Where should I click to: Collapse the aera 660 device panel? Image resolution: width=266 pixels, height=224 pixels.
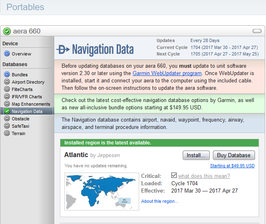pos(257,31)
